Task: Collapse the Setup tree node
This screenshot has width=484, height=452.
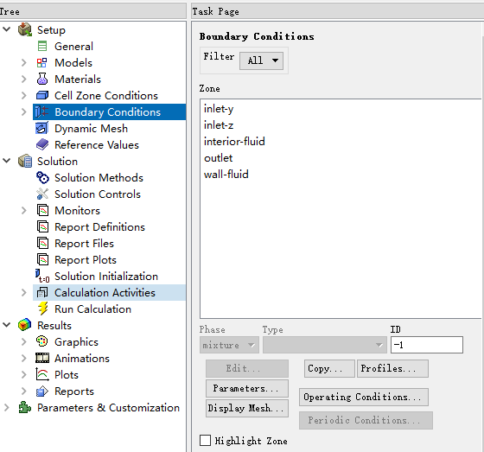Action: click(7, 29)
